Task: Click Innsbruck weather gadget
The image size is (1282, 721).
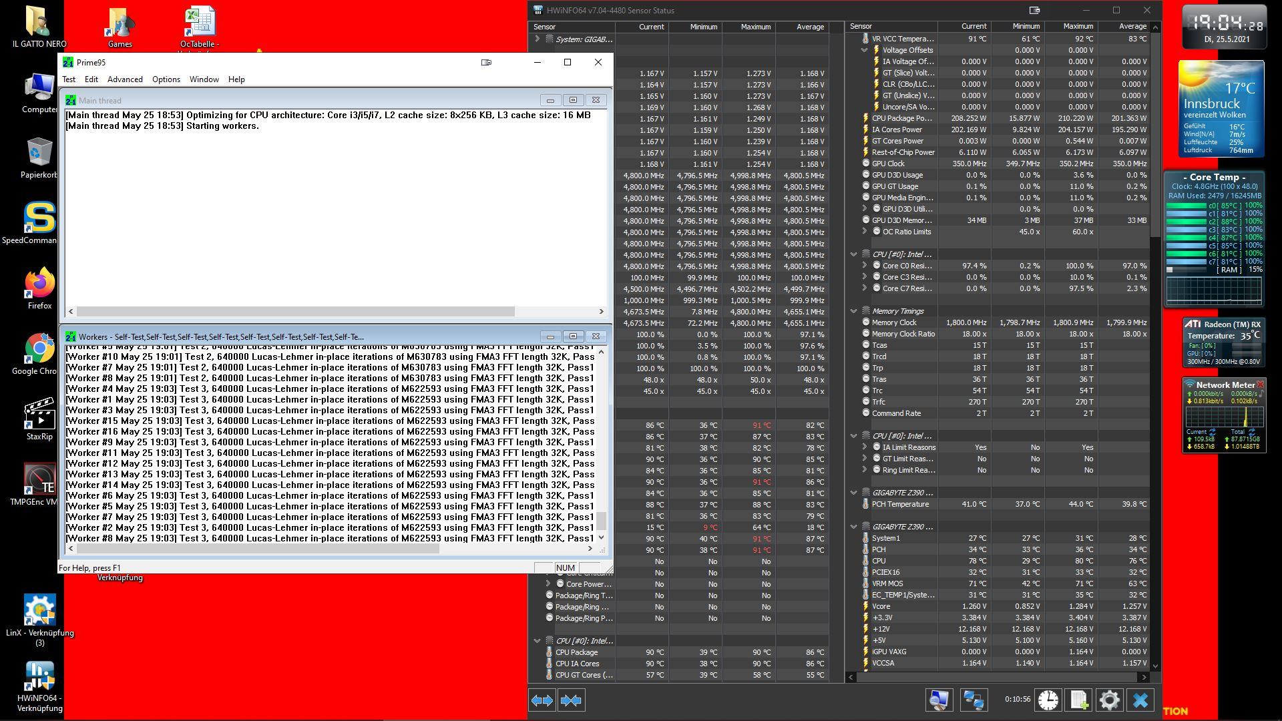Action: [x=1221, y=109]
